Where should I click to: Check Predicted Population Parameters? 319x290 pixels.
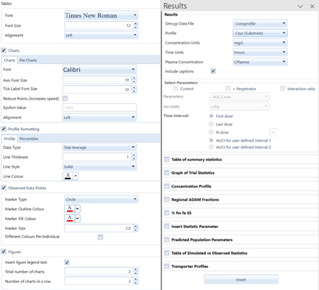167,240
